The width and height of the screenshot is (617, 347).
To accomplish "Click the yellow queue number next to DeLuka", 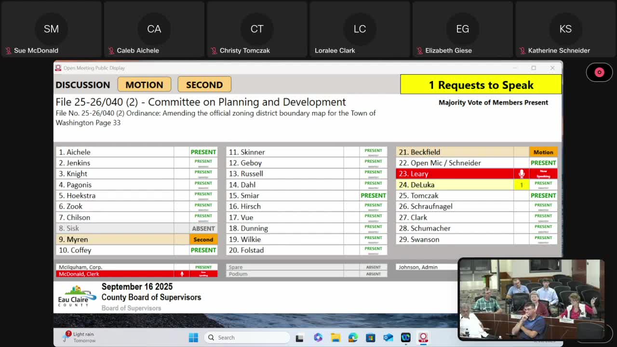I will 521,185.
